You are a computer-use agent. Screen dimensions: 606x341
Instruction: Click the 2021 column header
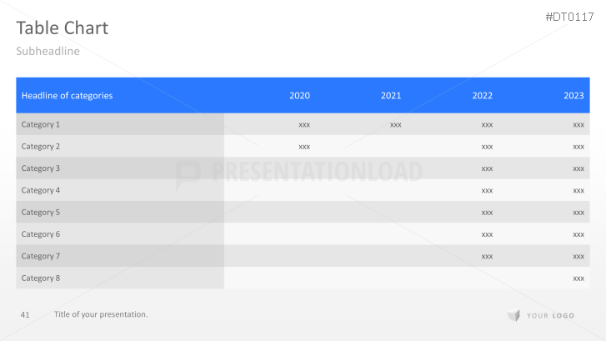click(x=391, y=96)
